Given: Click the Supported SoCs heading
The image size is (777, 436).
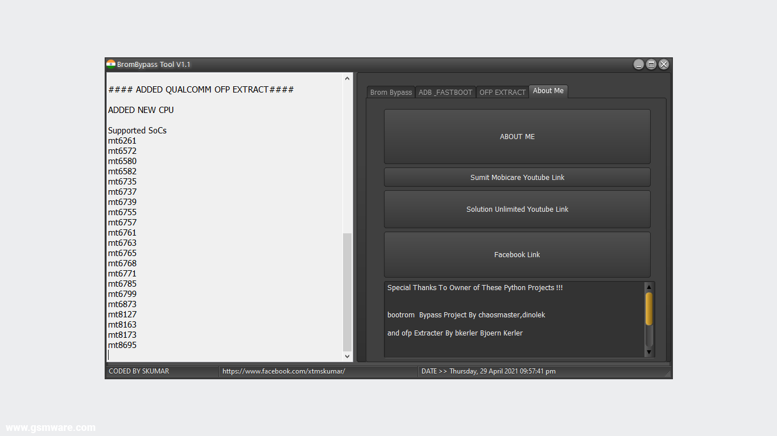Looking at the screenshot, I should click(x=137, y=131).
